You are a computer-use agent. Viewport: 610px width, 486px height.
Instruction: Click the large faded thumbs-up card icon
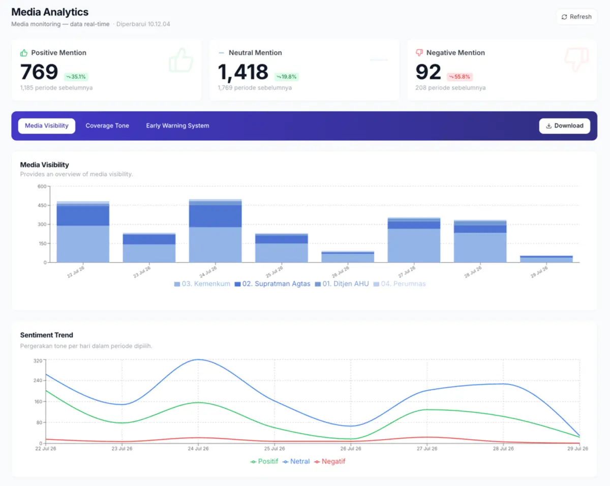(x=181, y=60)
